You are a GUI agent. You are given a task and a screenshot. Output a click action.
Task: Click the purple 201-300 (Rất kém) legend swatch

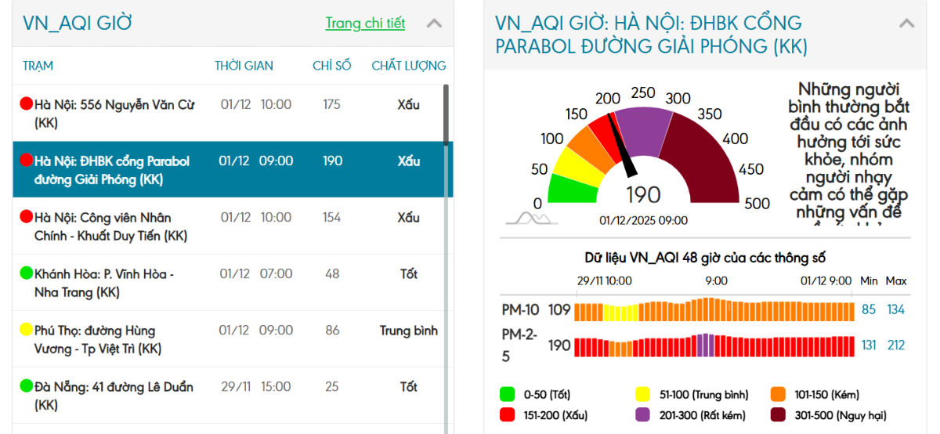point(642,414)
